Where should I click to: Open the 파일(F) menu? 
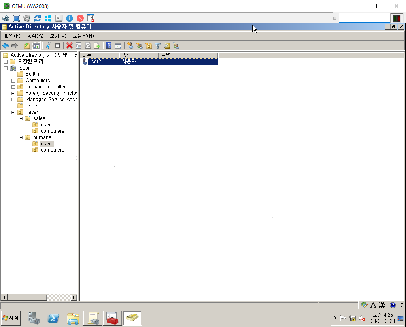pyautogui.click(x=12, y=36)
